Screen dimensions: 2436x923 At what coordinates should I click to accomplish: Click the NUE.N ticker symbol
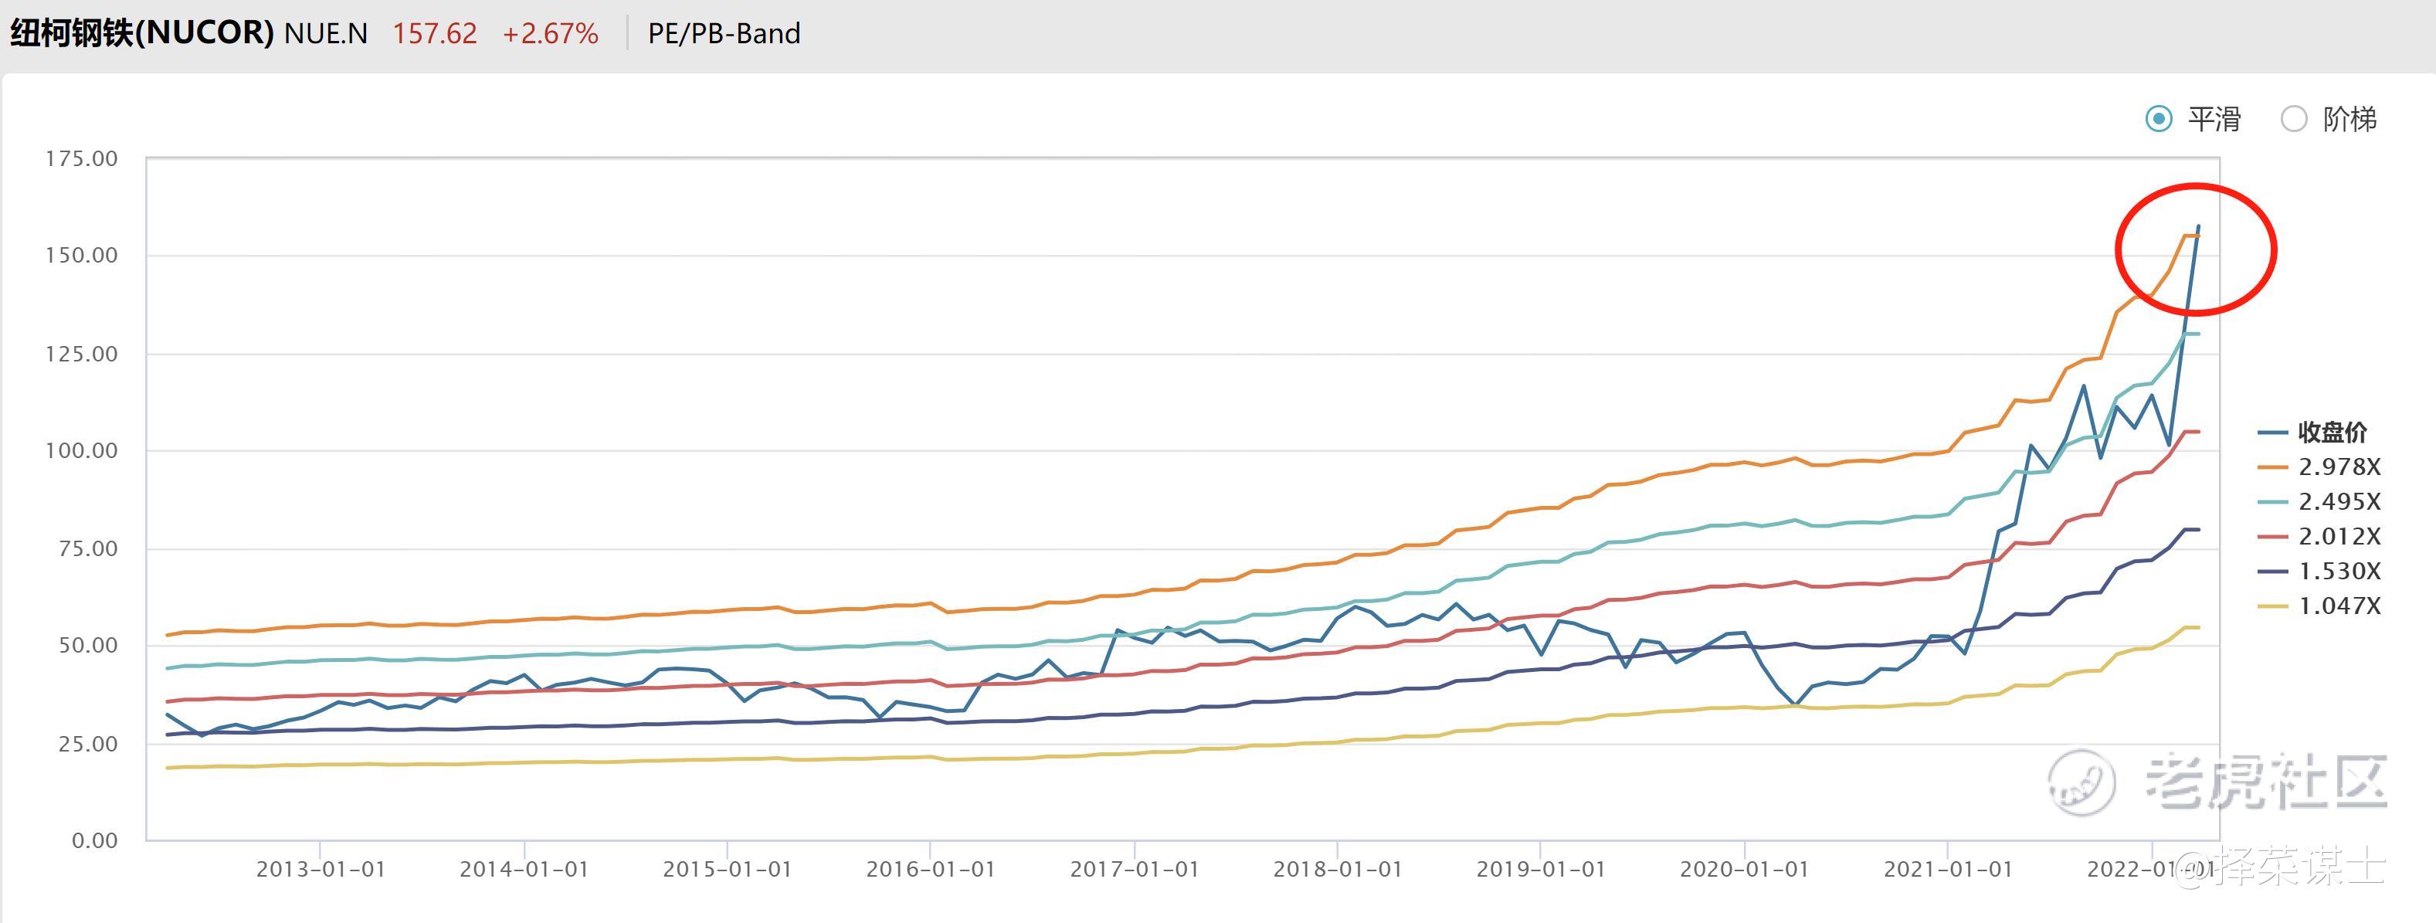(x=325, y=34)
